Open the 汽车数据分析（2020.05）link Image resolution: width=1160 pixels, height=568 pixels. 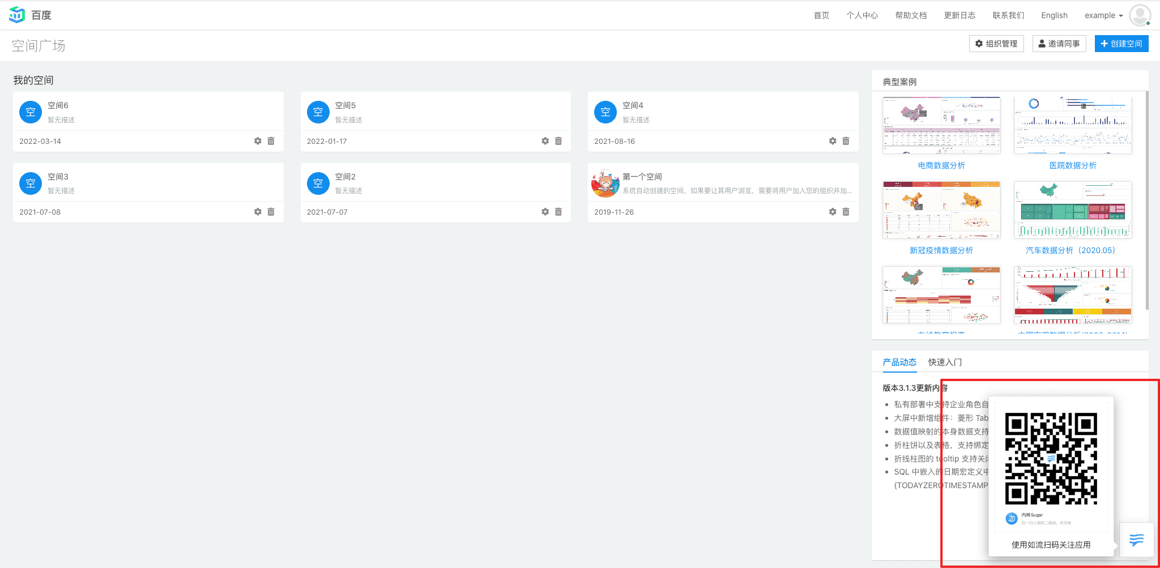pos(1071,250)
